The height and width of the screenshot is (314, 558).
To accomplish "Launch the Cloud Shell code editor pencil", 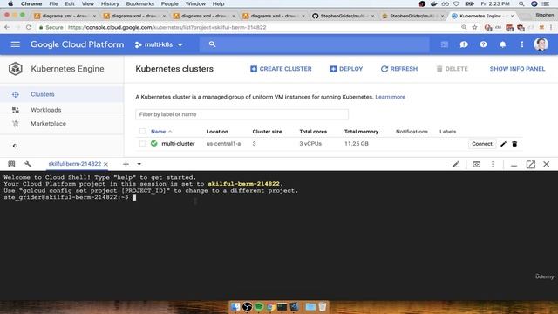I will (456, 164).
